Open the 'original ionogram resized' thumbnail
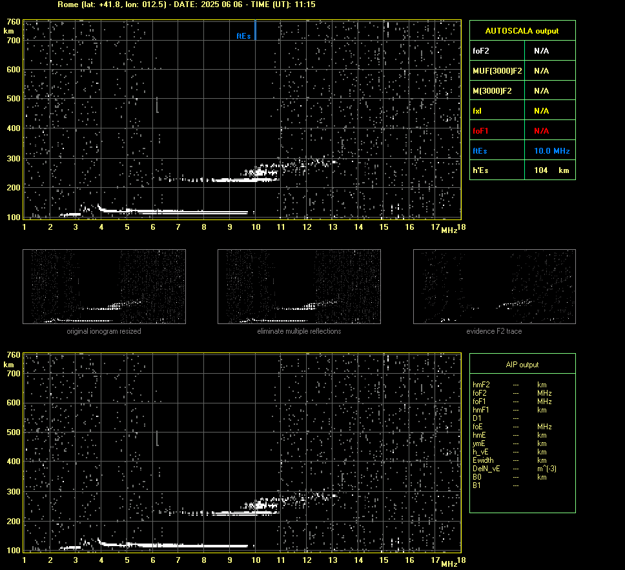625x570 pixels. [x=104, y=287]
